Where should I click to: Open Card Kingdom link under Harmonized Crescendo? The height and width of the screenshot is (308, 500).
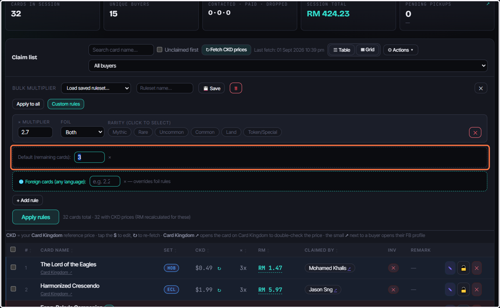tap(56, 294)
